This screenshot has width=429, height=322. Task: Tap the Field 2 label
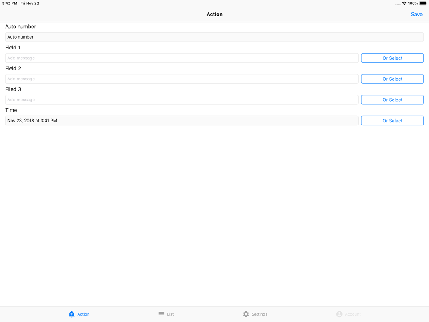click(13, 68)
